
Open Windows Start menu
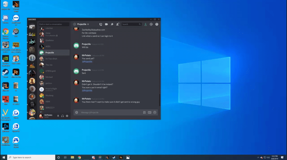[4, 157]
